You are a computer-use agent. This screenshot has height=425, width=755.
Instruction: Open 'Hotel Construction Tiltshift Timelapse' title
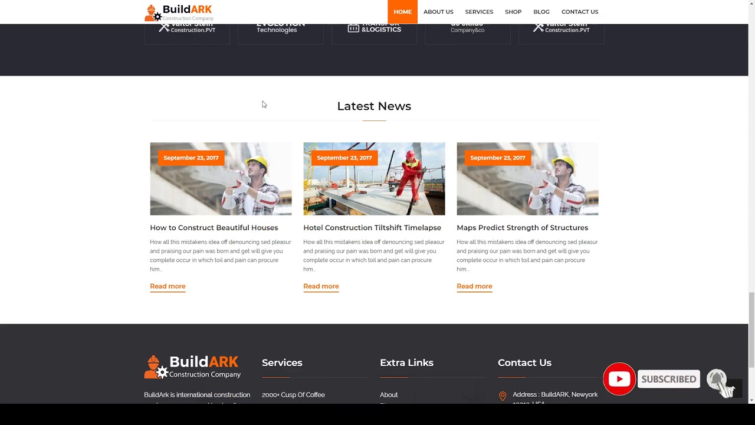point(372,228)
